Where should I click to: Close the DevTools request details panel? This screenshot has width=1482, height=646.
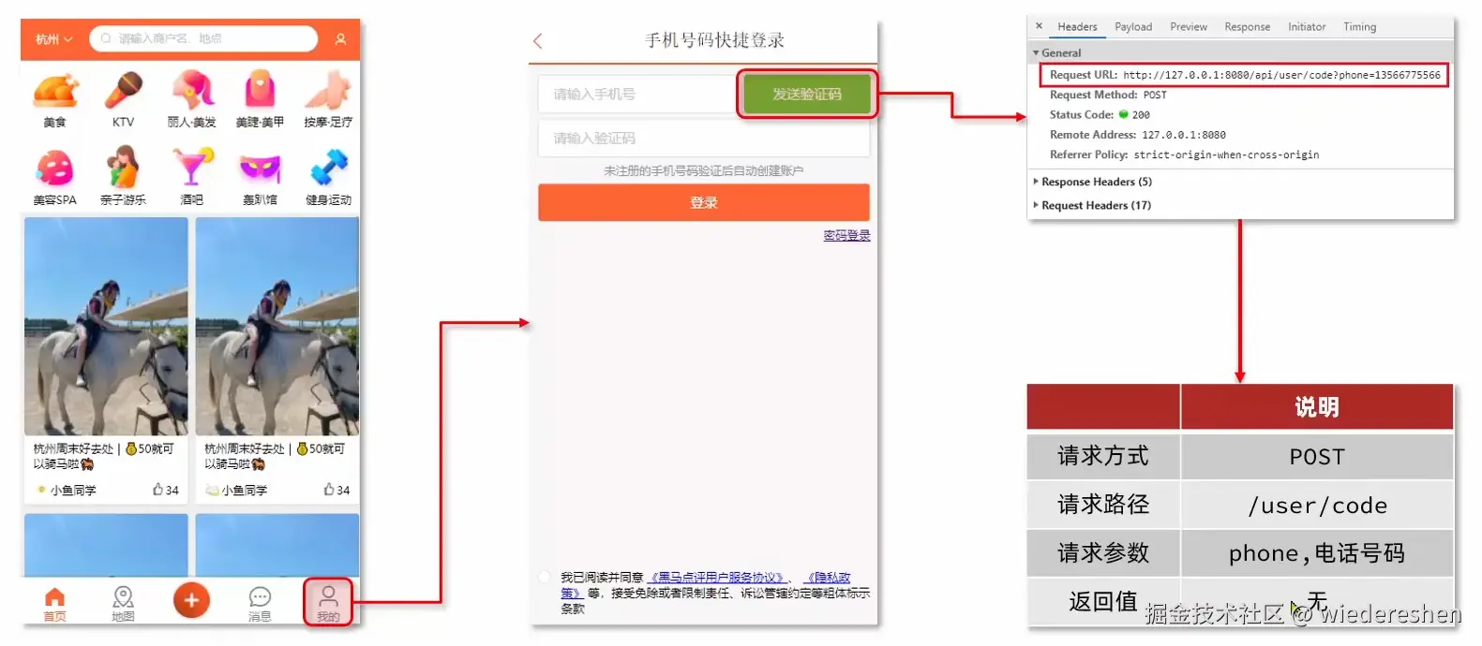click(x=1039, y=26)
